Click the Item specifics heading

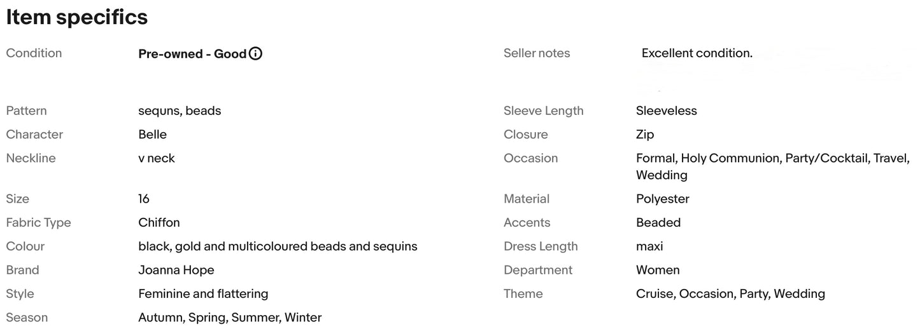coord(77,18)
